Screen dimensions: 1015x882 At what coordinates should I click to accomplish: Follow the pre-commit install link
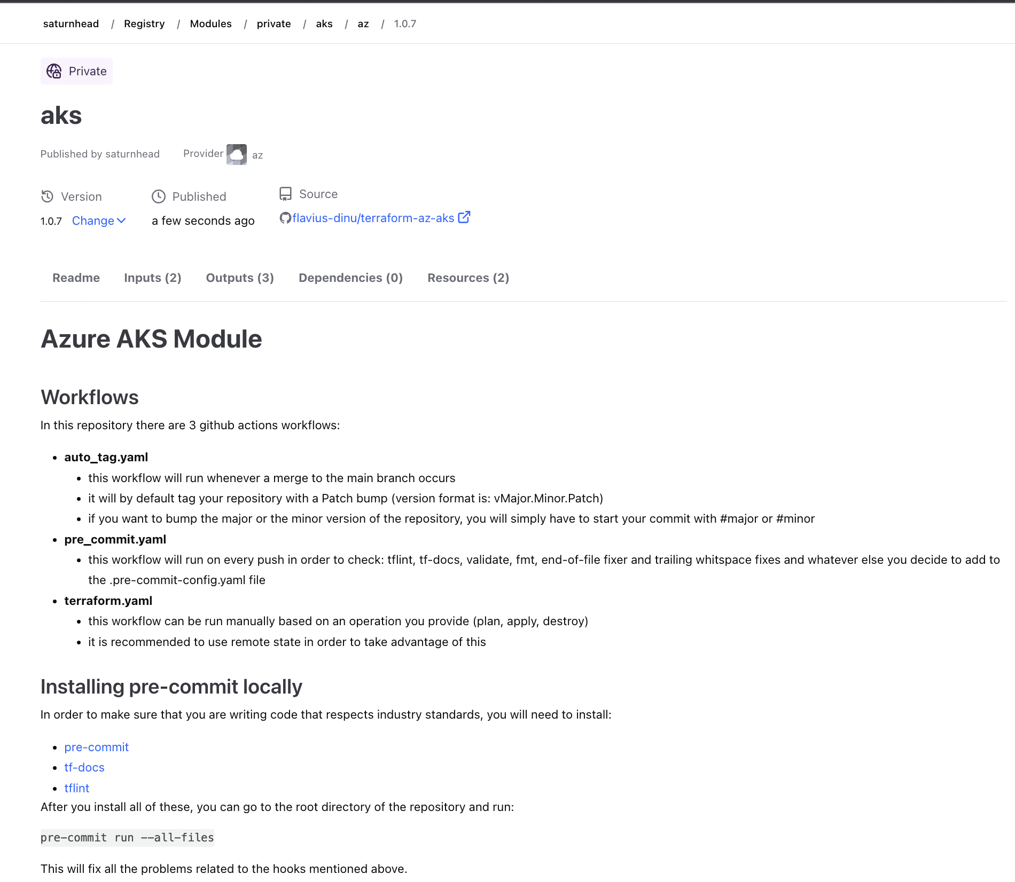tap(97, 747)
